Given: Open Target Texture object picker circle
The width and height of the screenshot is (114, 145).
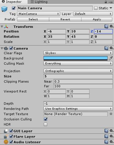Looking at the screenshot, I should (111, 114).
